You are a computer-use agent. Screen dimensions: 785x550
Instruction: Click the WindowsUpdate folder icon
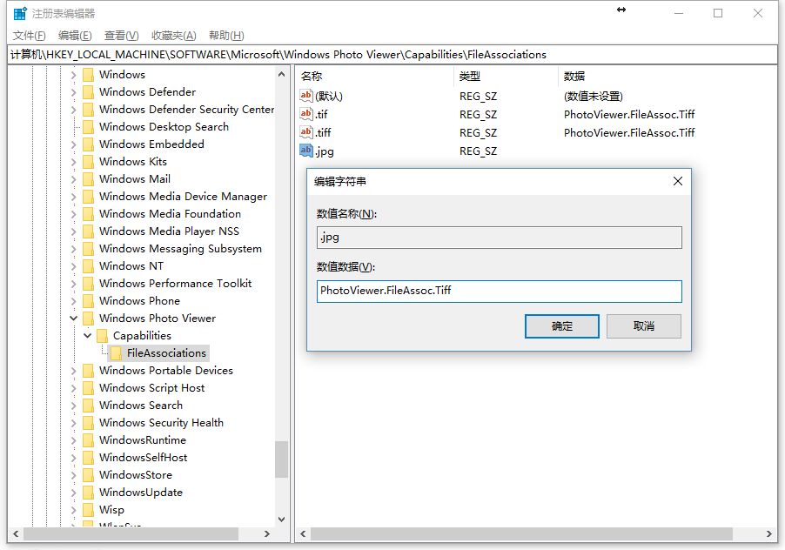(x=88, y=493)
